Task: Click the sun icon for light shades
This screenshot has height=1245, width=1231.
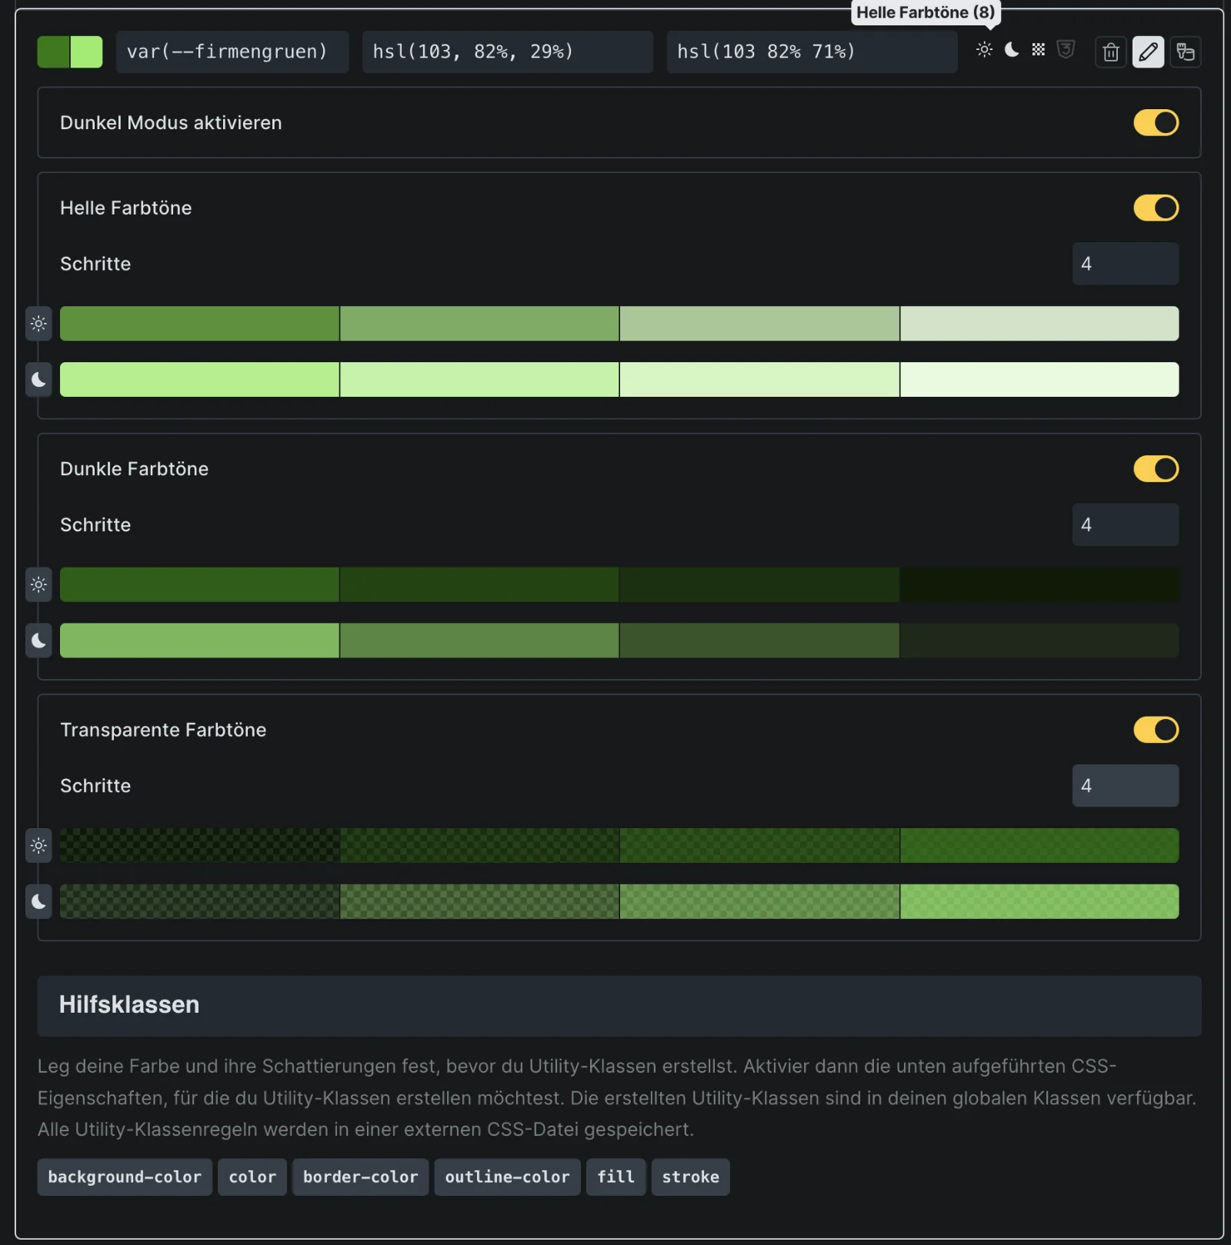Action: [984, 50]
